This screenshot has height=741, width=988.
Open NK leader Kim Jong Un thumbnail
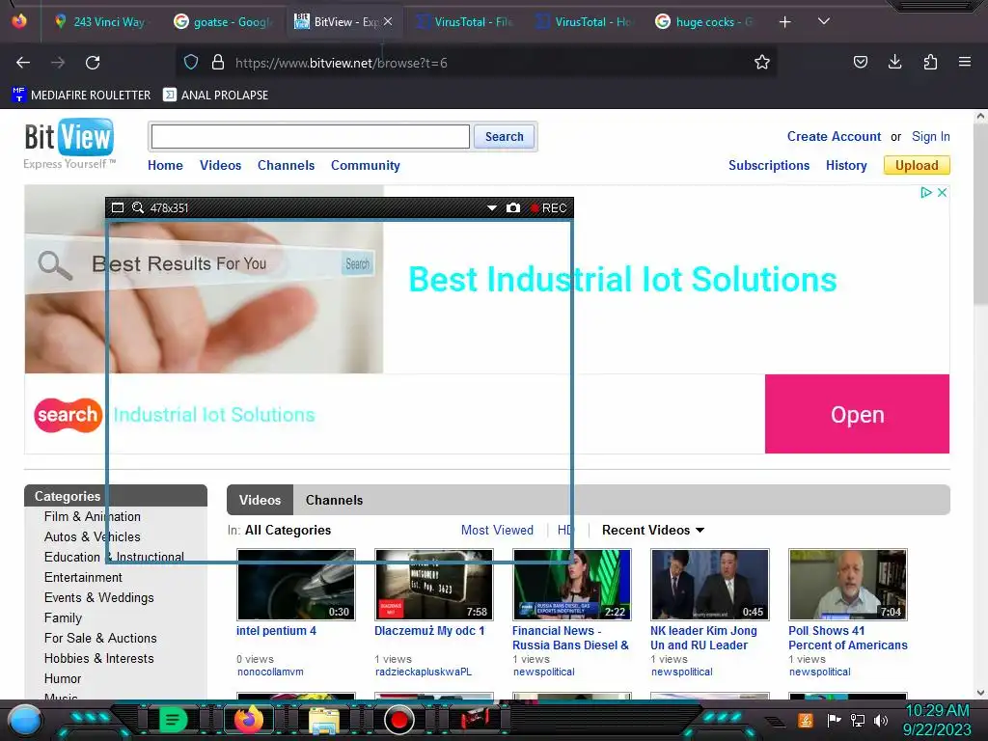pos(709,585)
